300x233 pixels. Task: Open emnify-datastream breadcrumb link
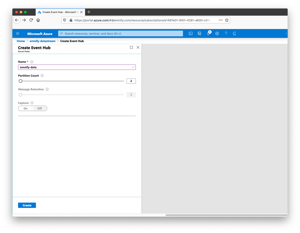pos(43,41)
